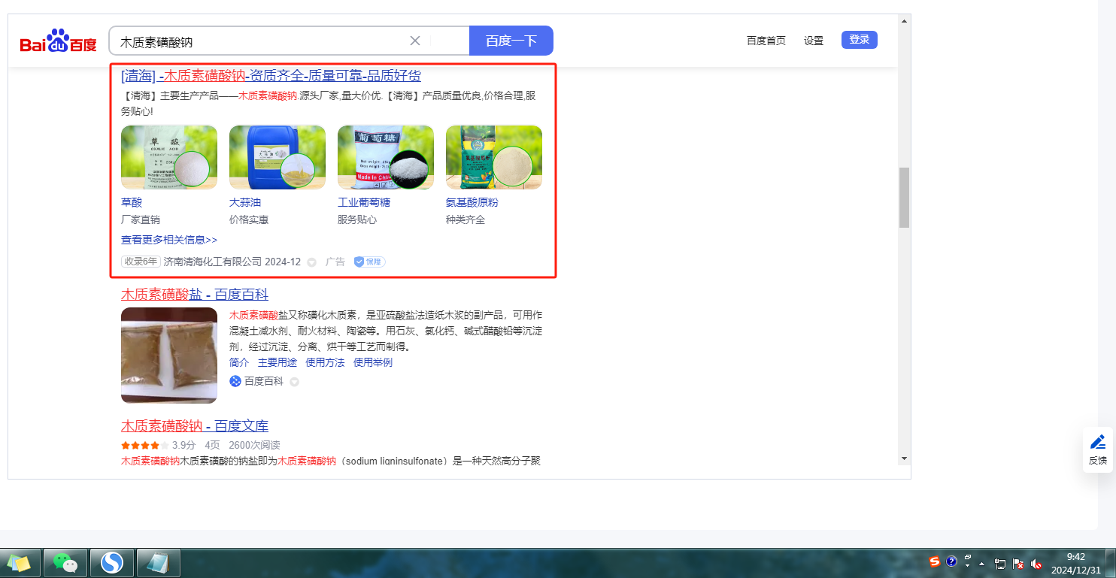Viewport: 1116px width, 578px height.
Task: Click the 反馈 feedback button
Action: (x=1098, y=449)
